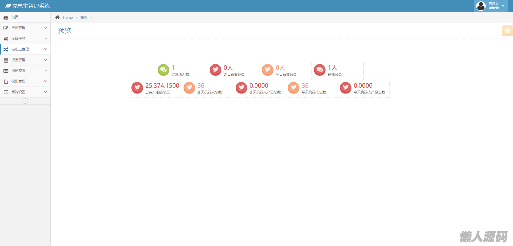Click the shuffle icon beside 充电宝管理
The width and height of the screenshot is (513, 246).
6,49
